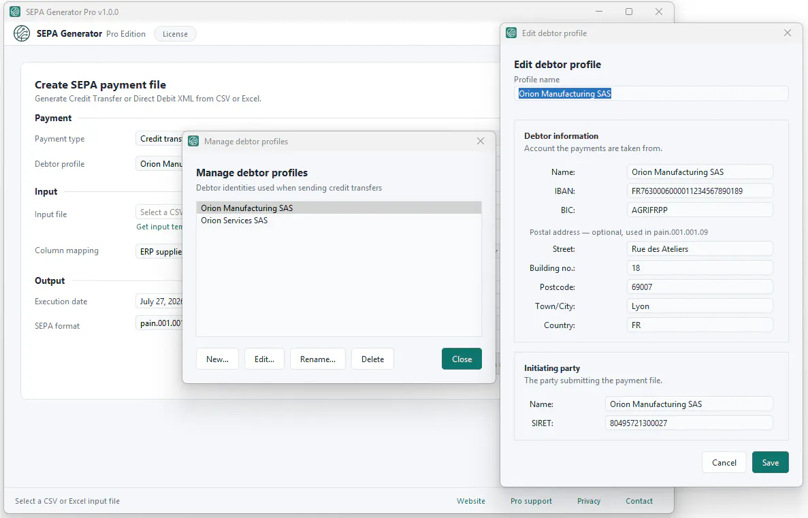Image resolution: width=808 pixels, height=518 pixels.
Task: Click the SEPA Generator logo icon in header
Action: [22, 33]
